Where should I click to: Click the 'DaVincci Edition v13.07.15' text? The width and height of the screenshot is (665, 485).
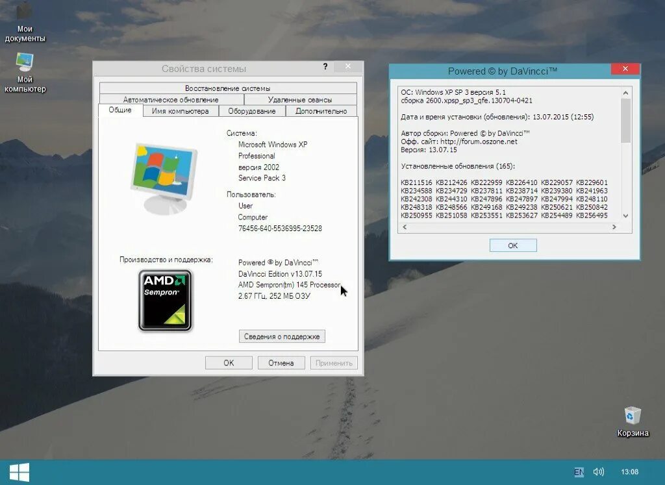coord(280,274)
